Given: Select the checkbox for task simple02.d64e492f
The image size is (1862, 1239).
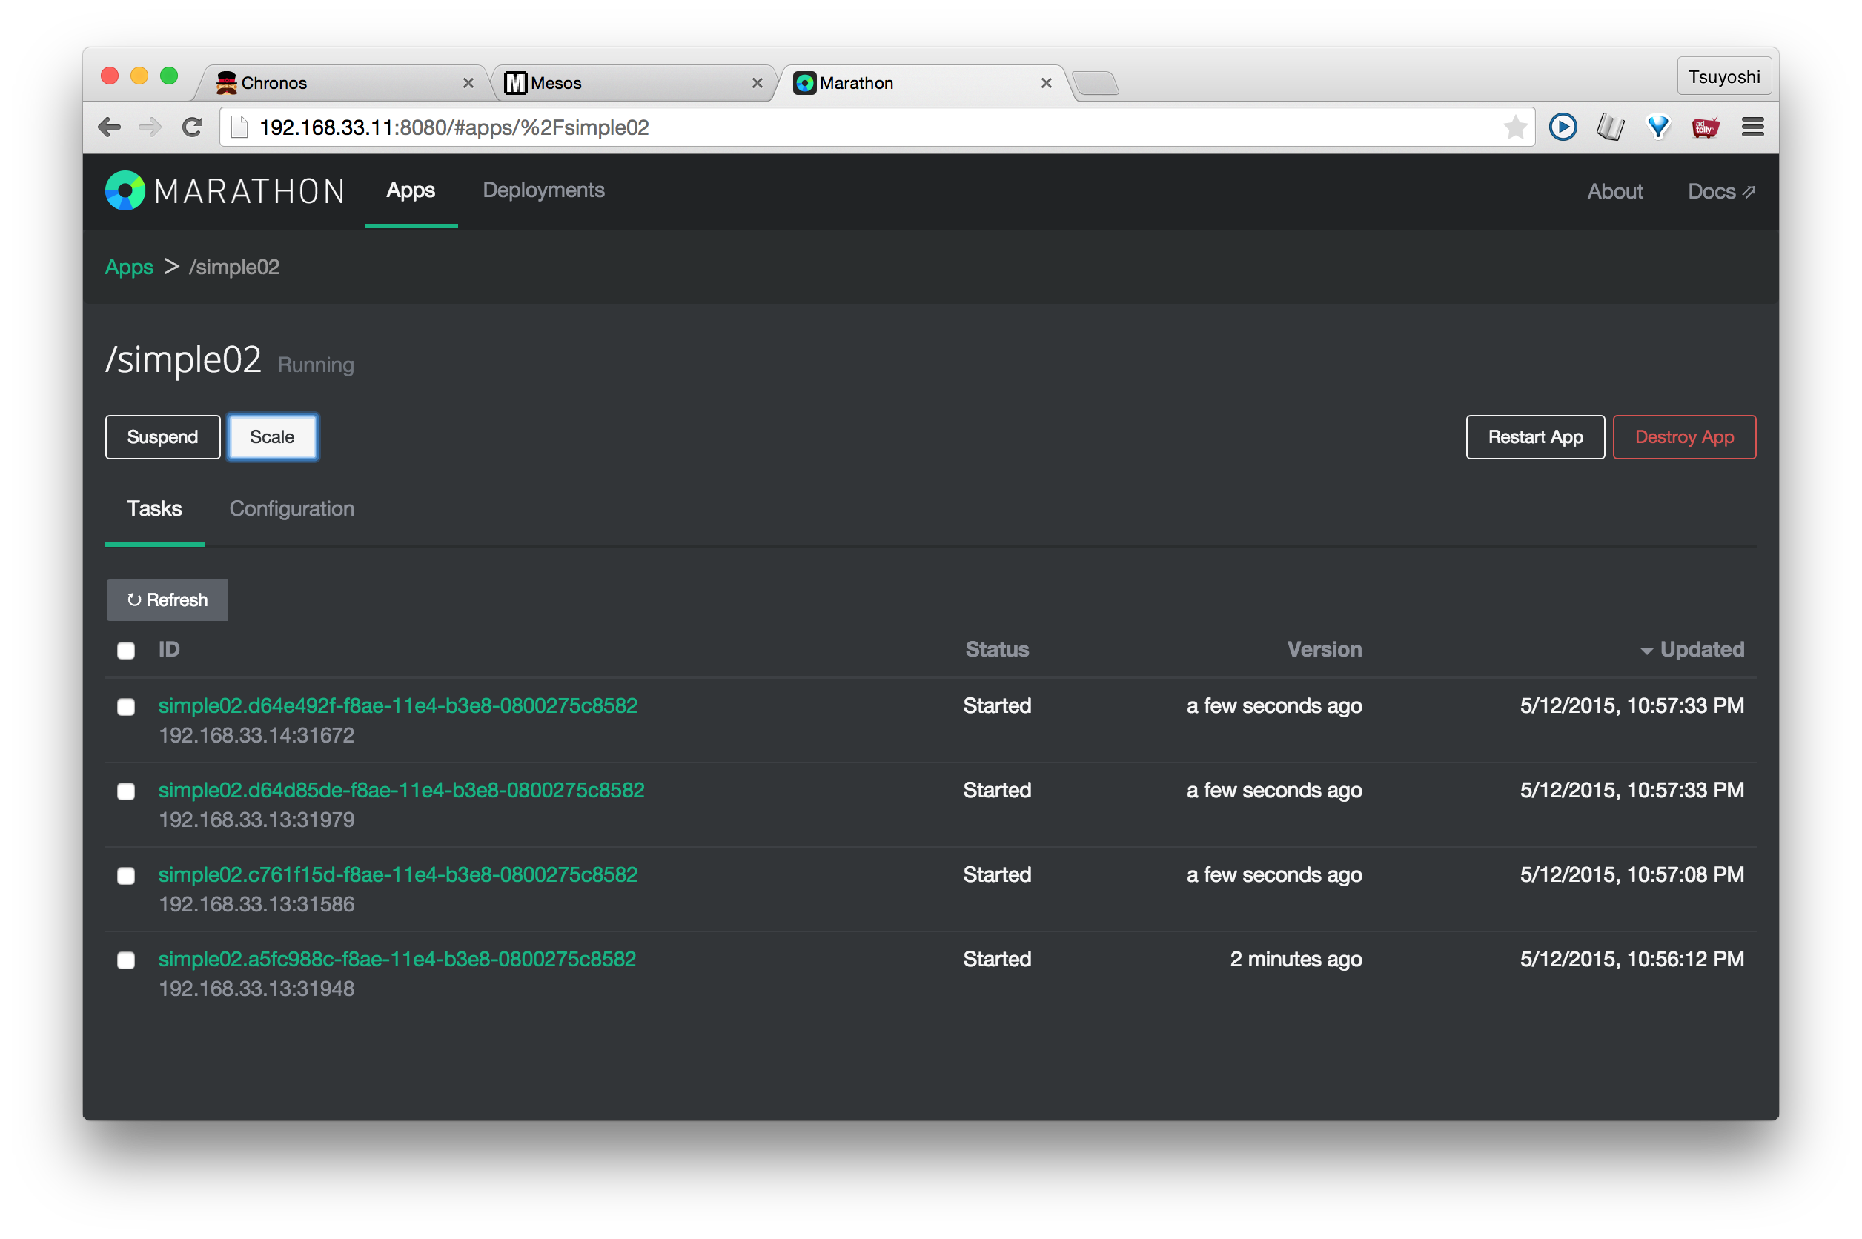Looking at the screenshot, I should [x=126, y=707].
